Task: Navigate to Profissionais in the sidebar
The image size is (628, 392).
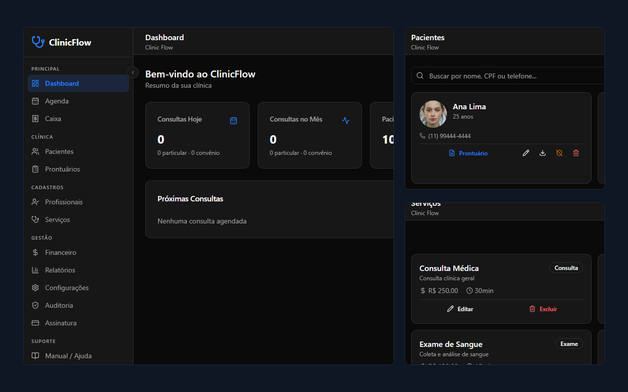Action: point(78,202)
